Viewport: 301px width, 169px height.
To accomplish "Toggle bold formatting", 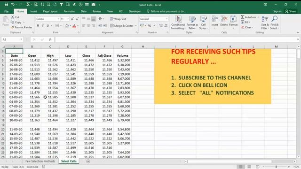I will (38, 26).
